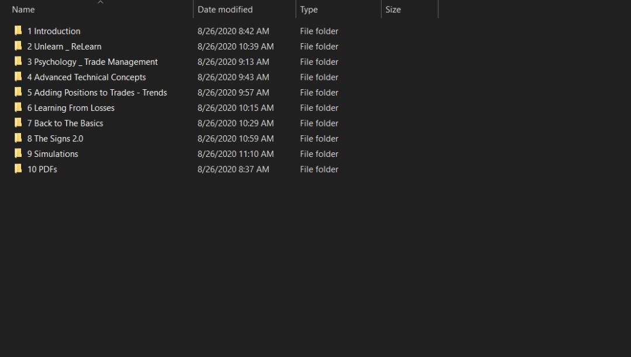This screenshot has width=631, height=357.
Task: Click the folder icon beside 2 Unlearn _ ReLearn
Action: click(x=18, y=46)
